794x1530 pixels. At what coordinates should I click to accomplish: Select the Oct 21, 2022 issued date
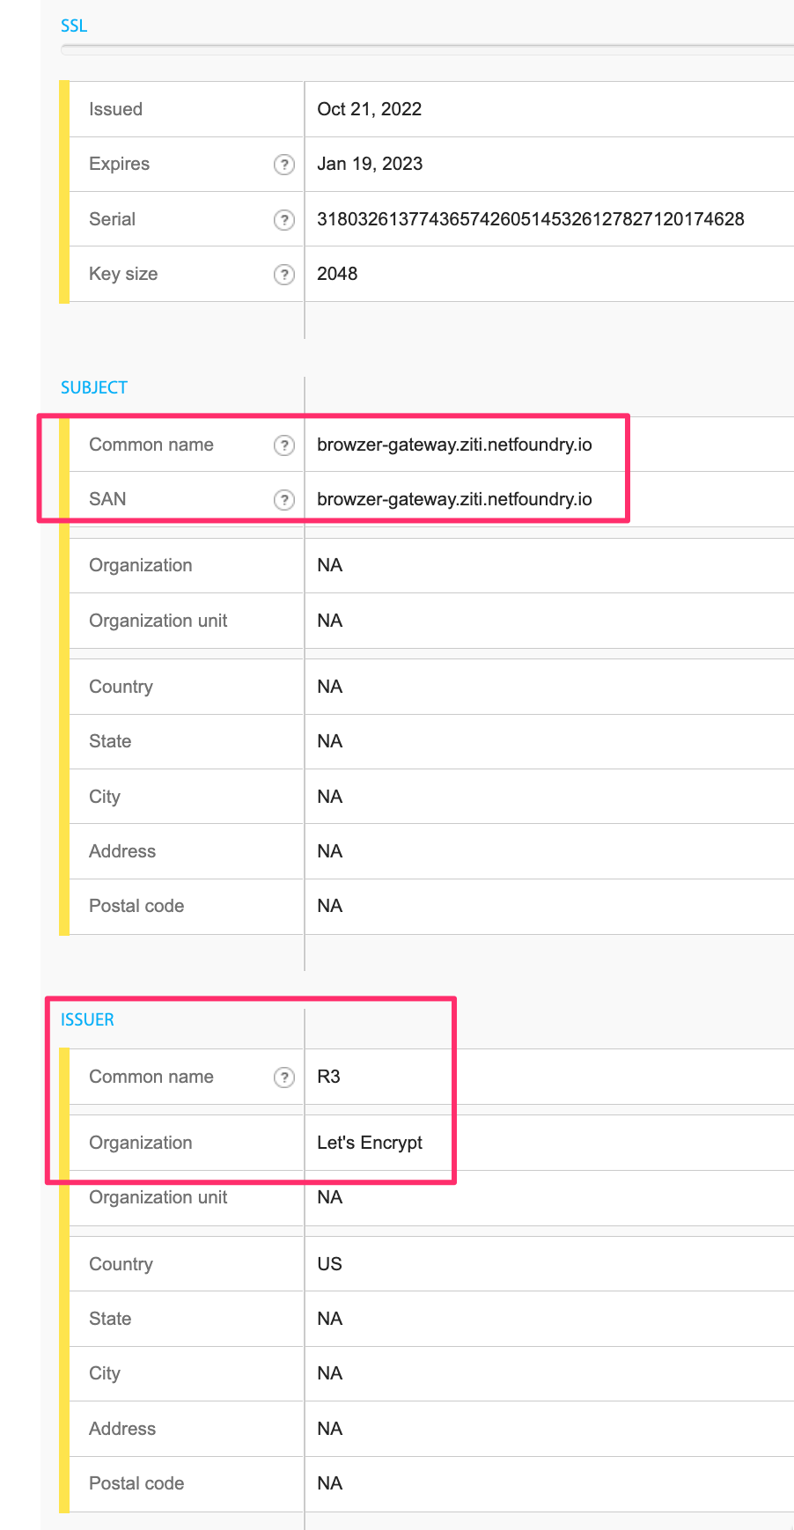pyautogui.click(x=369, y=109)
